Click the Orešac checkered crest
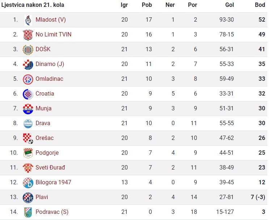This screenshot has width=271, height=220. (x=28, y=138)
